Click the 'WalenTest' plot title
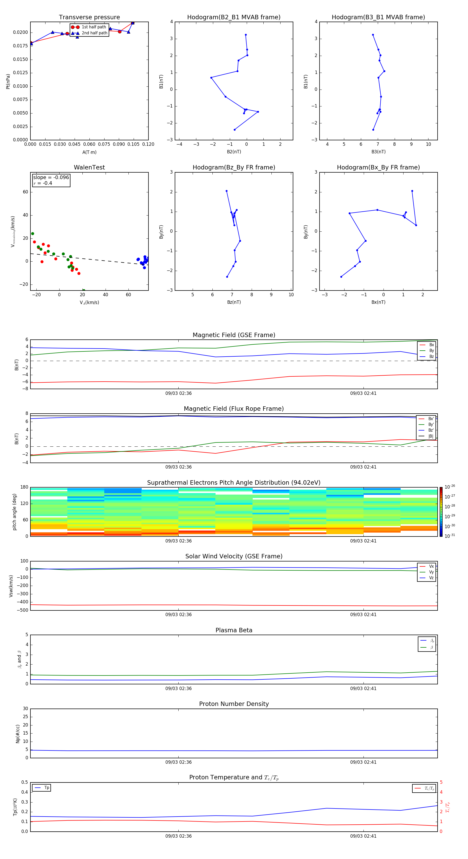This screenshot has height=859, width=468. coord(89,167)
